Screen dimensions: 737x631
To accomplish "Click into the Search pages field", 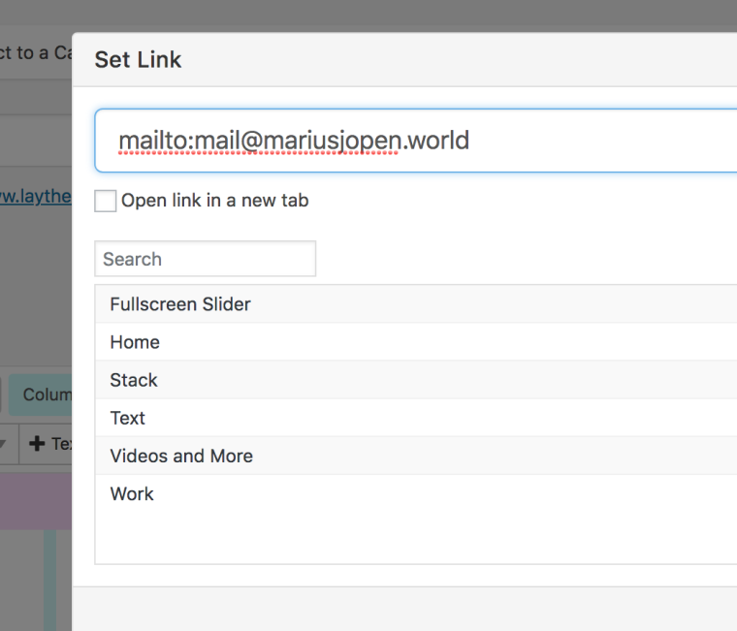I will click(206, 259).
